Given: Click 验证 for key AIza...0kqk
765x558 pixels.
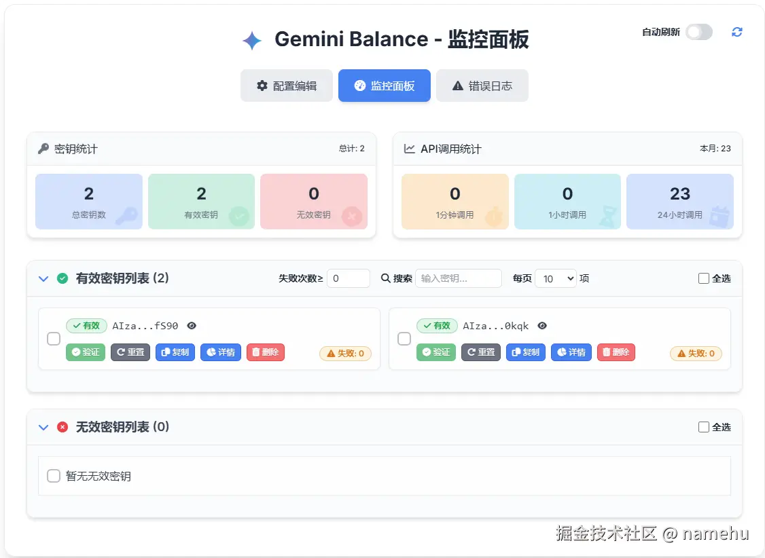Looking at the screenshot, I should [x=436, y=352].
